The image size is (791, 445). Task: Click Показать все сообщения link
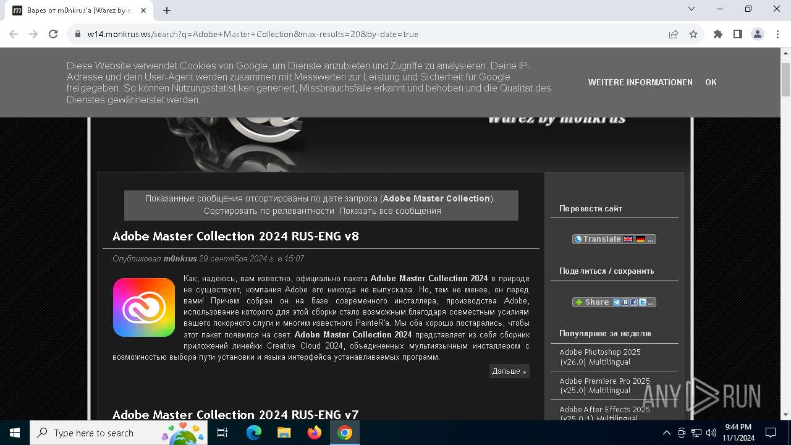(x=390, y=211)
